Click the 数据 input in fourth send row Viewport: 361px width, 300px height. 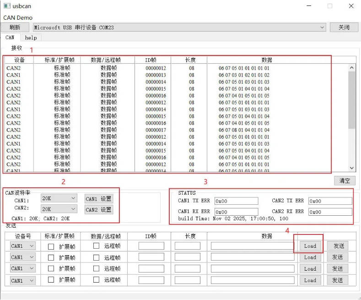point(253,280)
